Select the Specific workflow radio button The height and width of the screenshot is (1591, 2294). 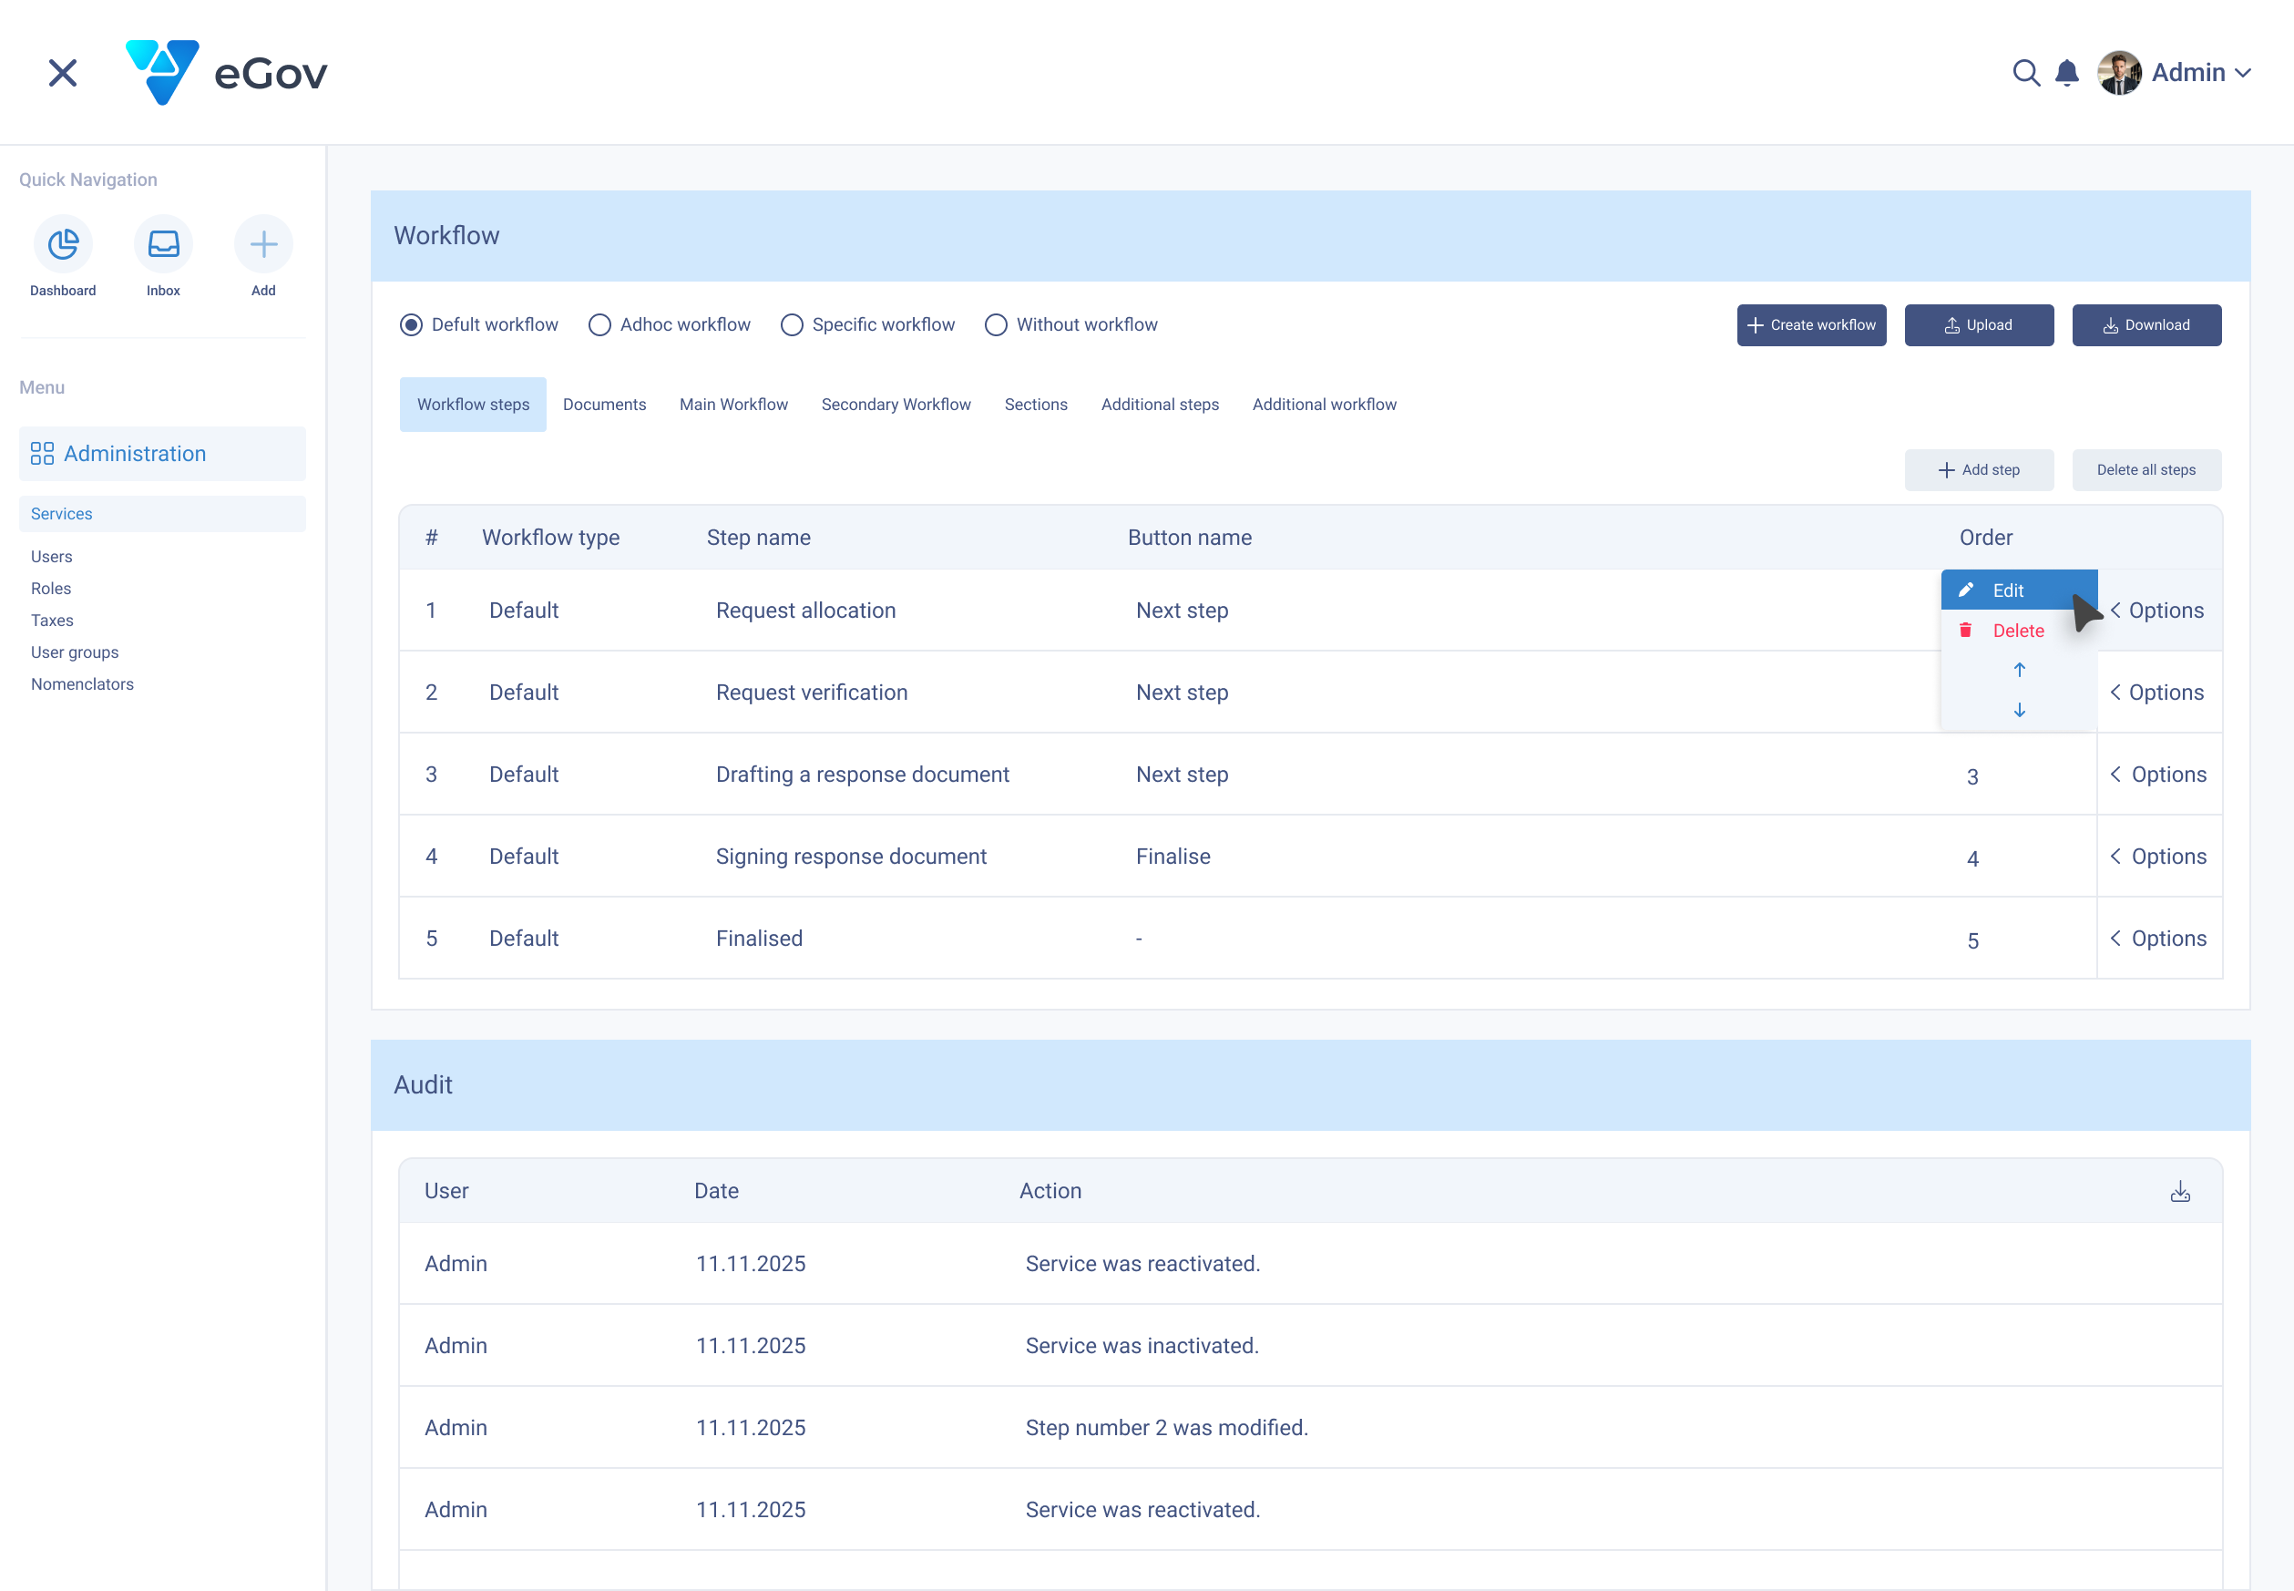coord(792,325)
